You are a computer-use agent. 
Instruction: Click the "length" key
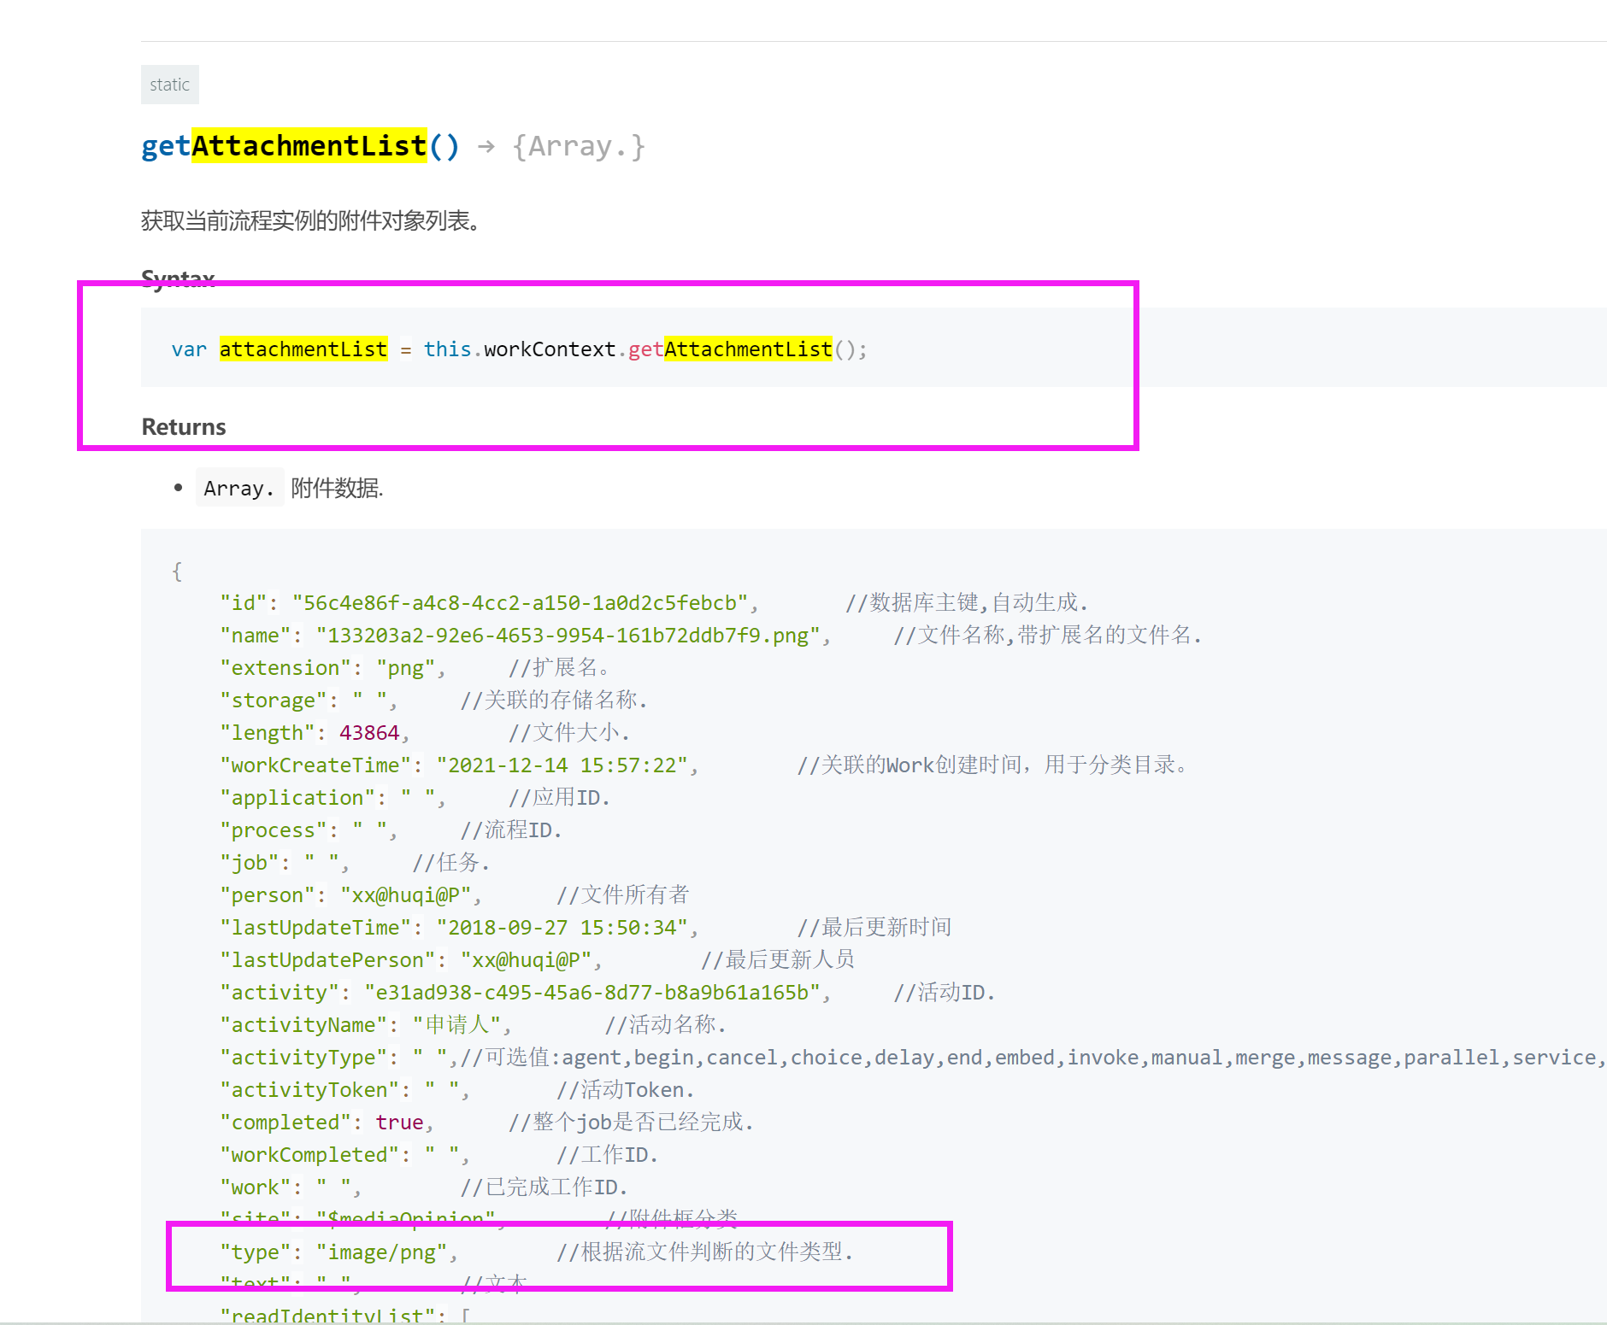[x=268, y=733]
